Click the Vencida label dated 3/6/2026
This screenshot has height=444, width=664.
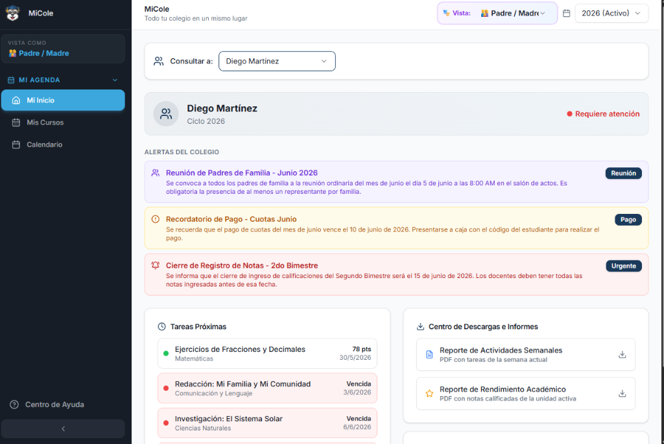click(359, 384)
